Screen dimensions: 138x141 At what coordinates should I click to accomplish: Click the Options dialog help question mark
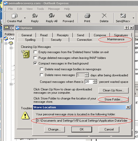(x=126, y=28)
